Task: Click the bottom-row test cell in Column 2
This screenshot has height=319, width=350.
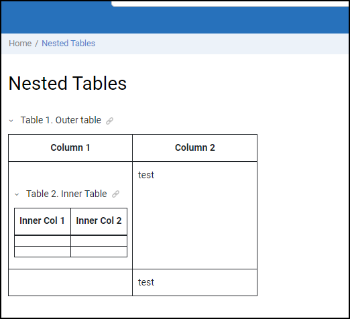Action: [x=195, y=283]
